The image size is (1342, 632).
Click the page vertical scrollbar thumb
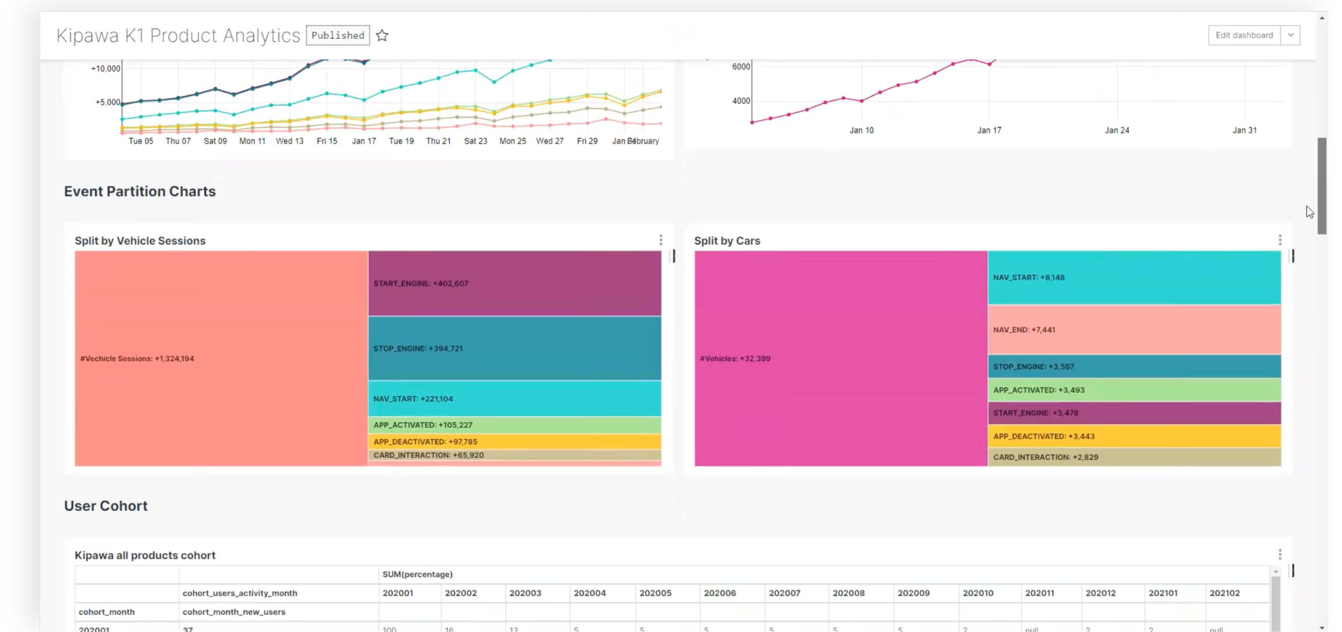click(x=1322, y=186)
